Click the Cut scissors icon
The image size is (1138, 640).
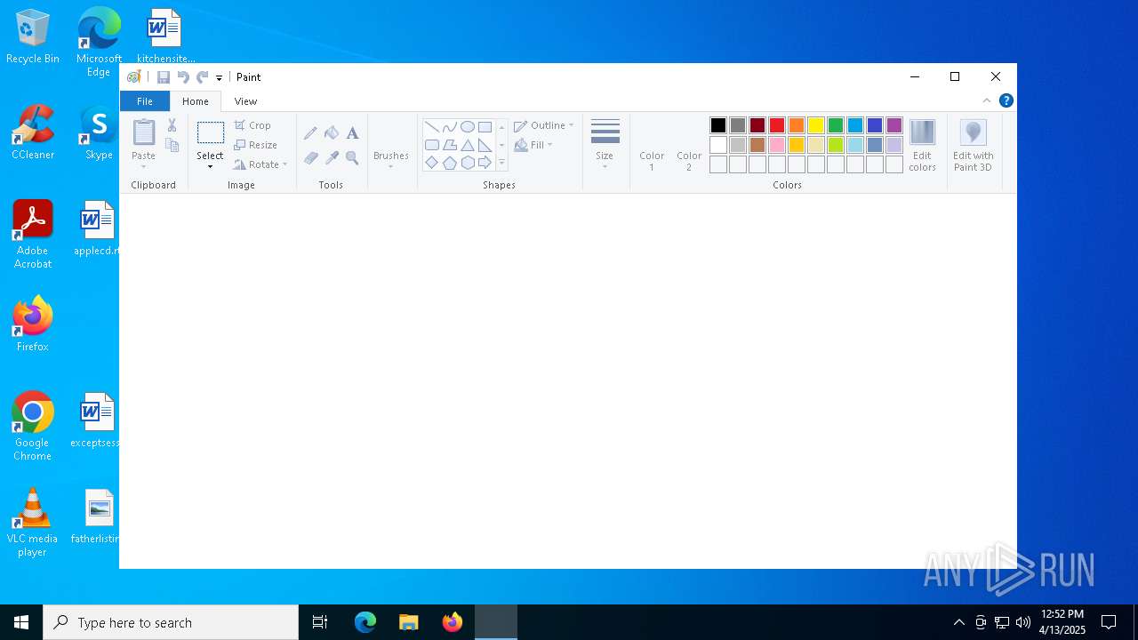172,126
